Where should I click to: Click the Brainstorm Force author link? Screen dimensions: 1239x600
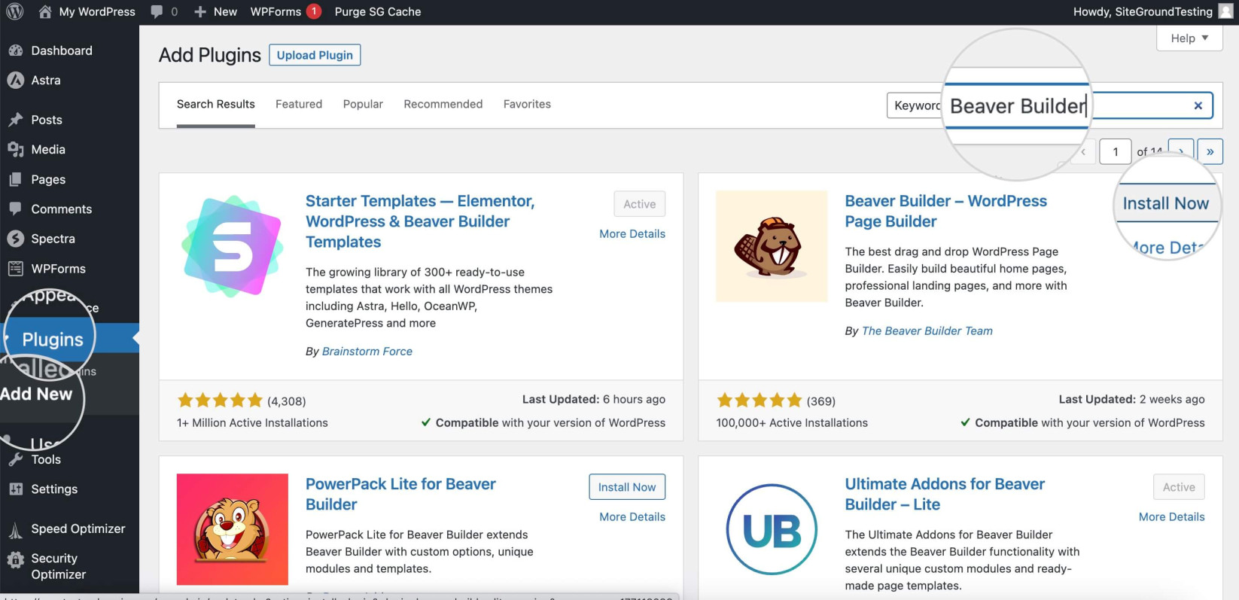coord(367,352)
